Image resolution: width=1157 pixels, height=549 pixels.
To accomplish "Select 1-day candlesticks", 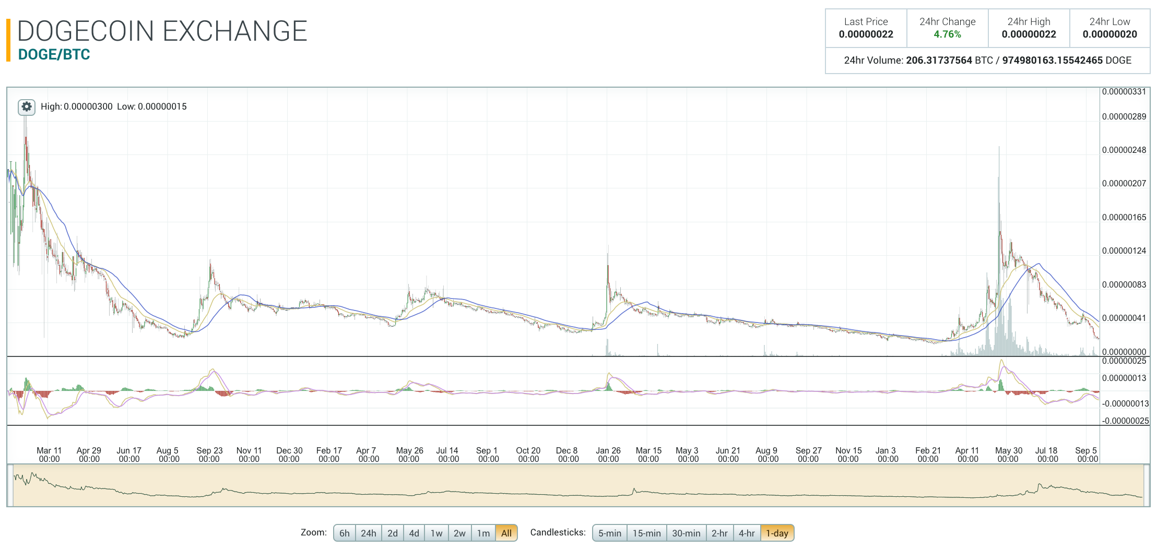I will point(777,533).
